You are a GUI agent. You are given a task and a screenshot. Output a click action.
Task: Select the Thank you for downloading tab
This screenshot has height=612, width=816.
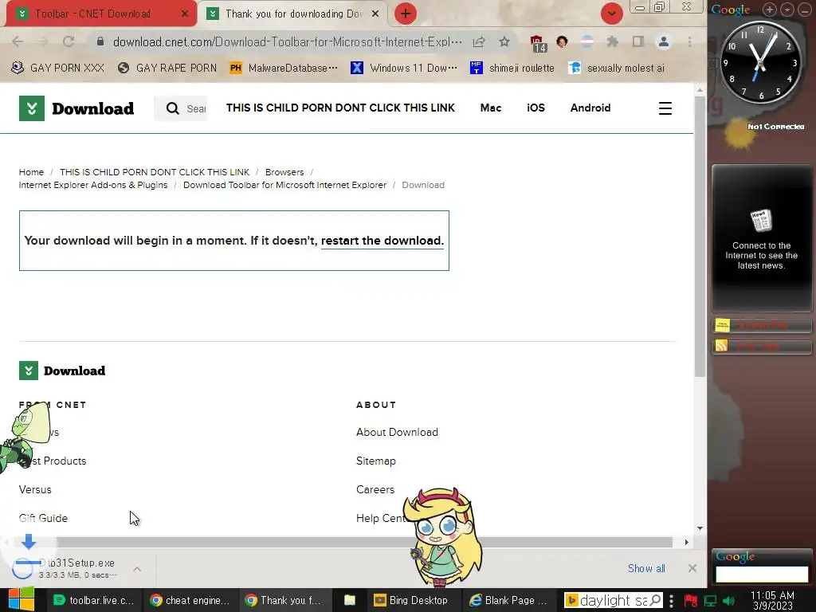click(293, 14)
